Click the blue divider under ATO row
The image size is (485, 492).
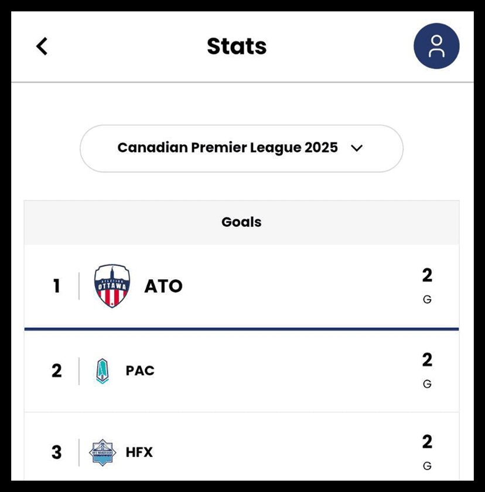pyautogui.click(x=241, y=329)
